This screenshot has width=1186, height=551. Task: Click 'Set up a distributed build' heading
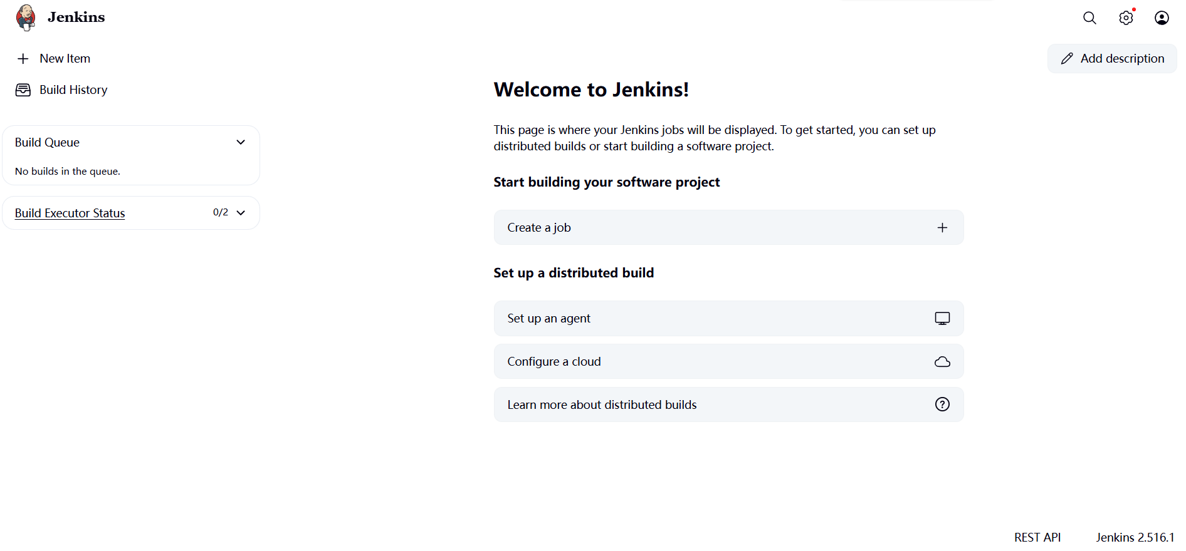tap(574, 274)
